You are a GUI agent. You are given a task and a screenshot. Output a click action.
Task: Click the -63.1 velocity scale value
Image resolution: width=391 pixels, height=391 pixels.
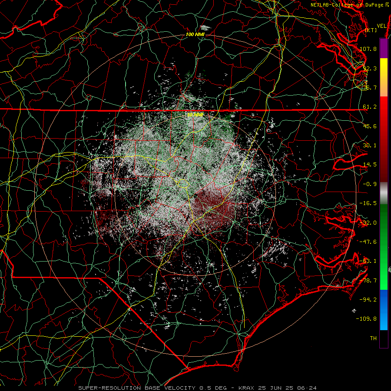click(x=368, y=261)
